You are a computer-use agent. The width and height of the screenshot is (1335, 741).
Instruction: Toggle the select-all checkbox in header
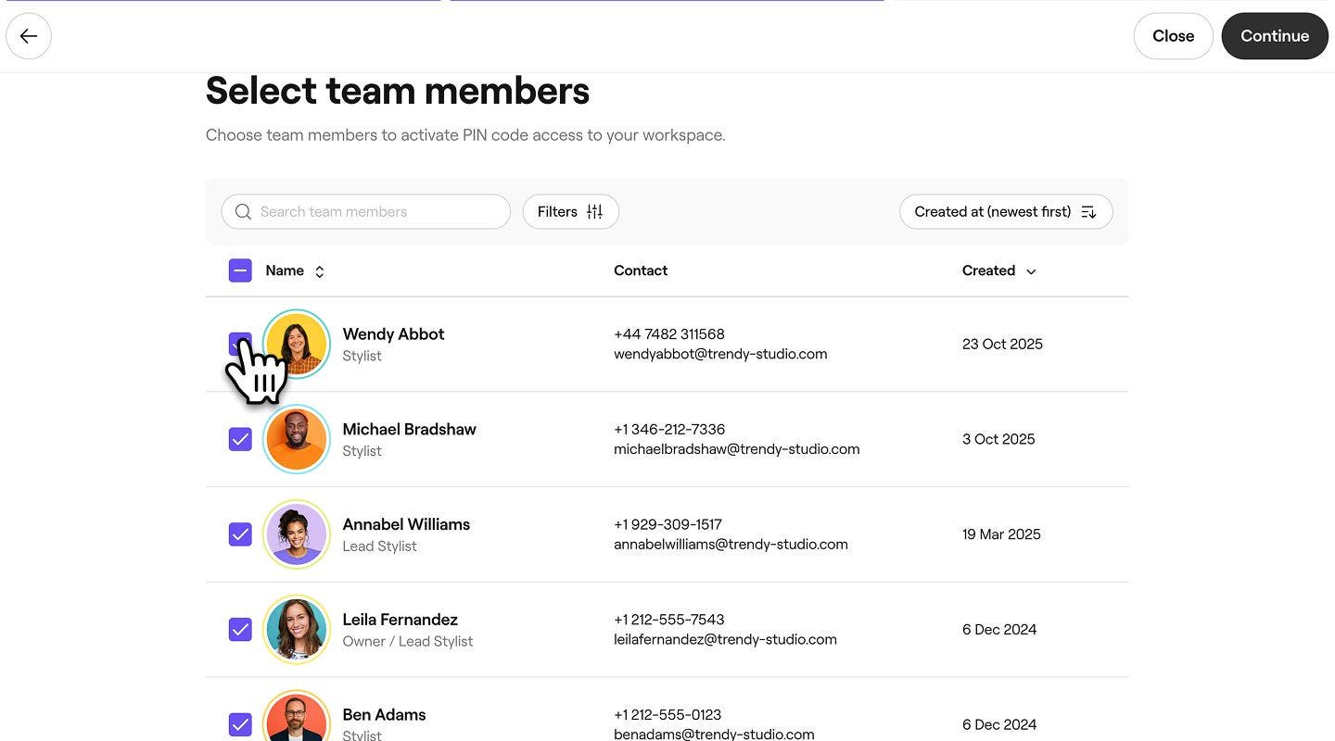(240, 270)
